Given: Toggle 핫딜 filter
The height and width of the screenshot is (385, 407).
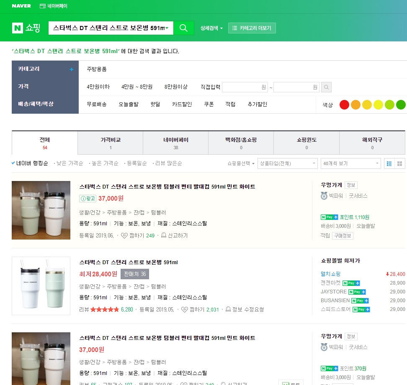Looking at the screenshot, I should pos(155,104).
